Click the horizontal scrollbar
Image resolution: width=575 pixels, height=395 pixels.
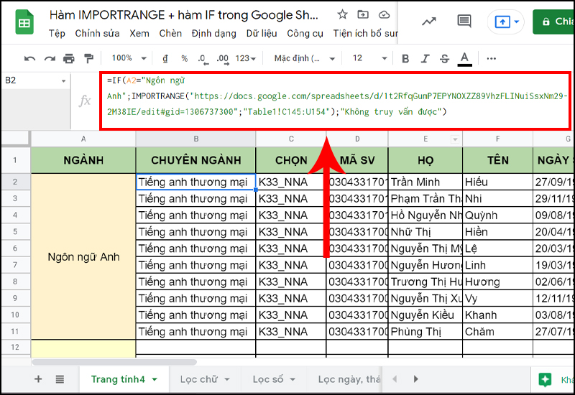point(114,362)
